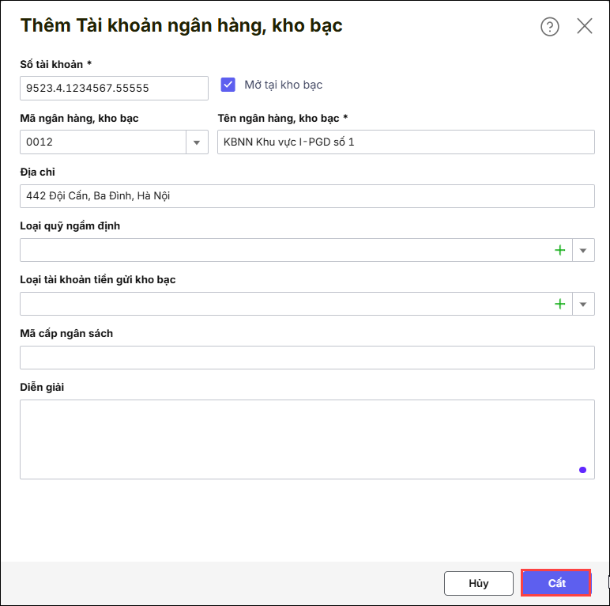
Task: Uncheck the Mở tại kho bạc checkbox
Action: 228,85
